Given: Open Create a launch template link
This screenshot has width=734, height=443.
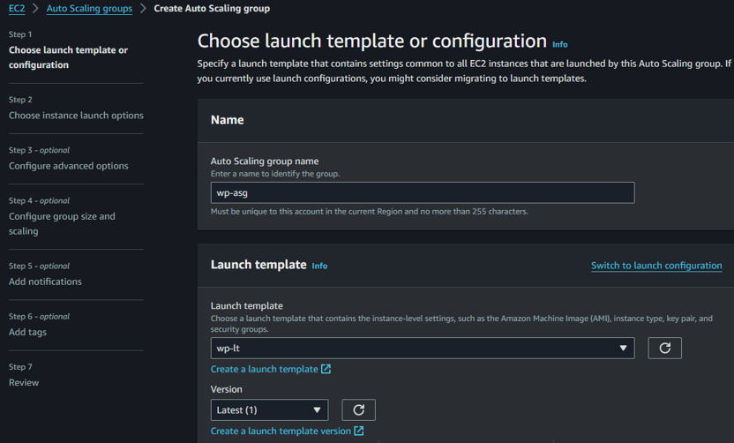Looking at the screenshot, I should click(264, 369).
